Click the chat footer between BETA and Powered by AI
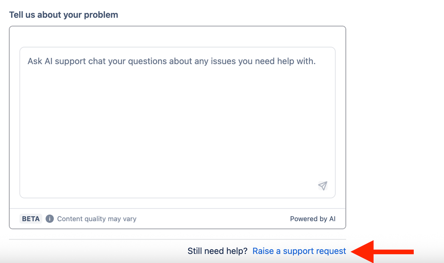Viewport: 444px width, 263px height. [x=213, y=218]
